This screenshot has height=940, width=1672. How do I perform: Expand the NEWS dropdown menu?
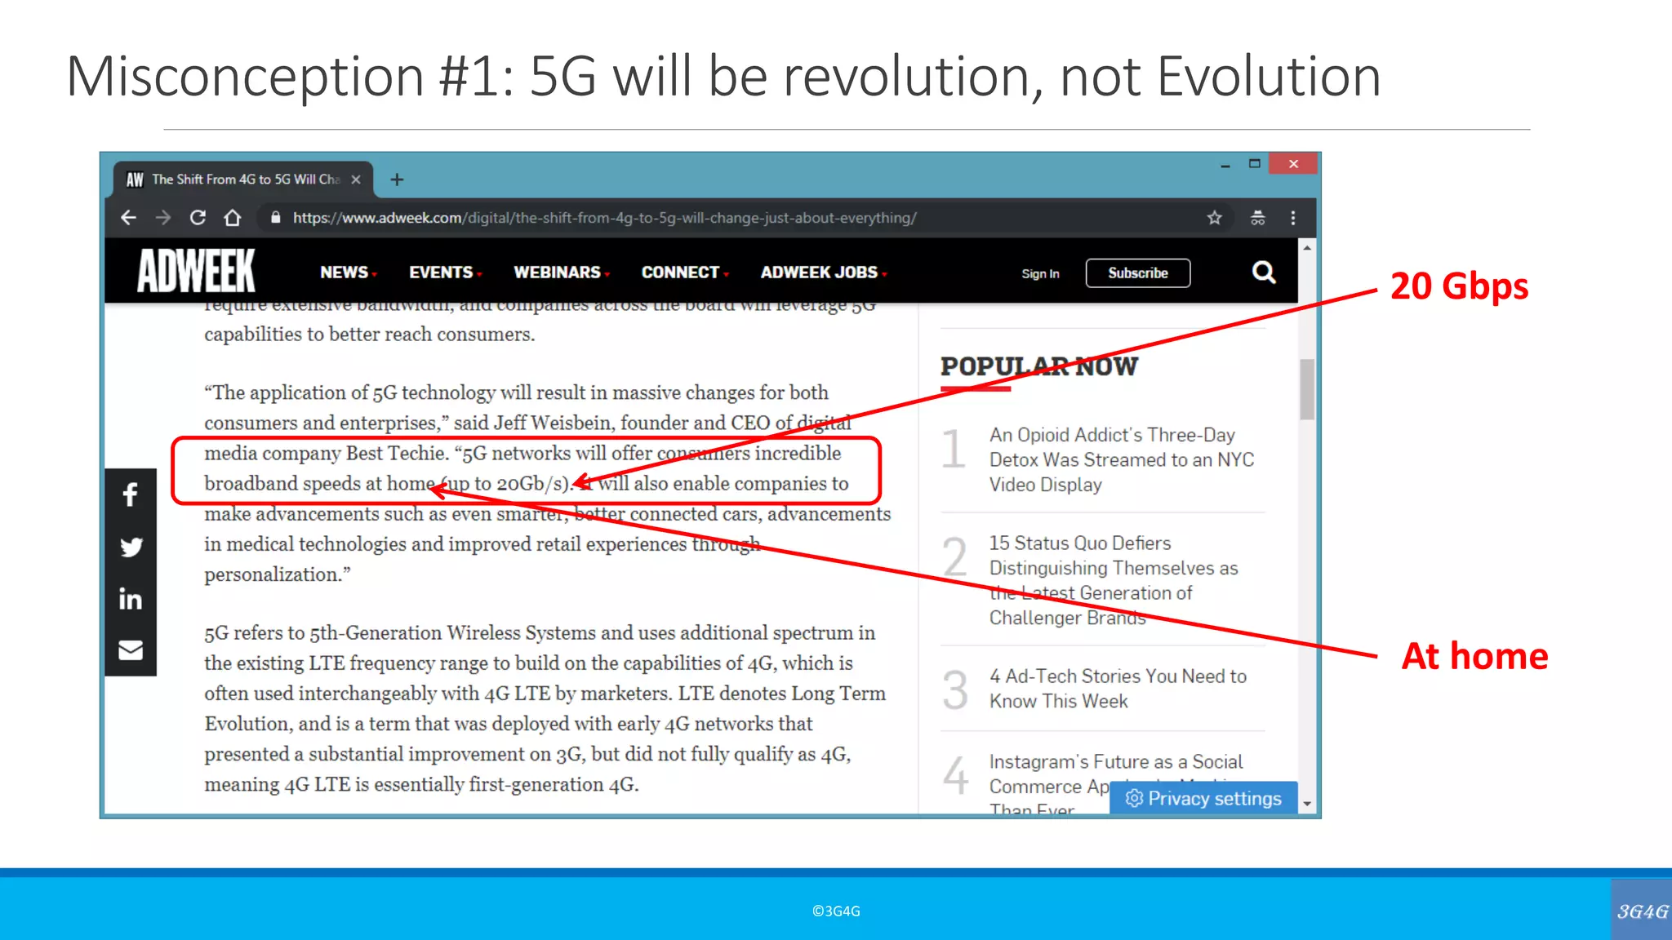tap(348, 273)
